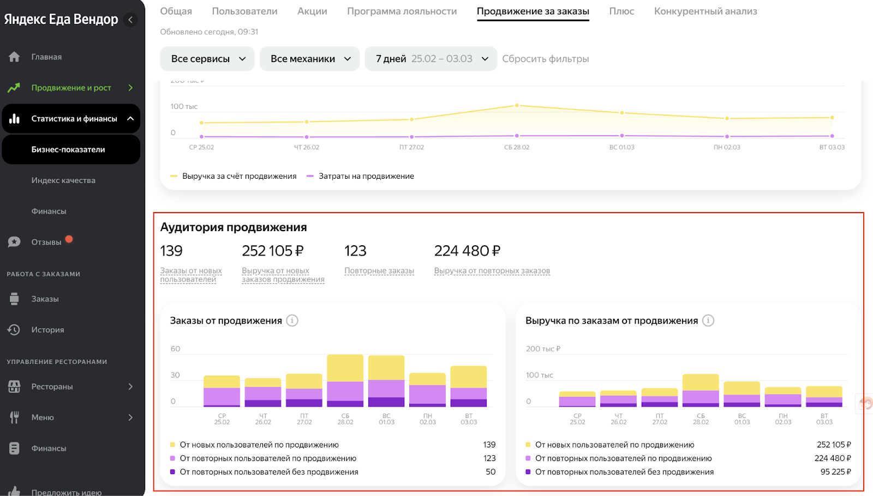873x496 pixels.
Task: Collapse the Статистика и финансы section
Action: coord(130,119)
